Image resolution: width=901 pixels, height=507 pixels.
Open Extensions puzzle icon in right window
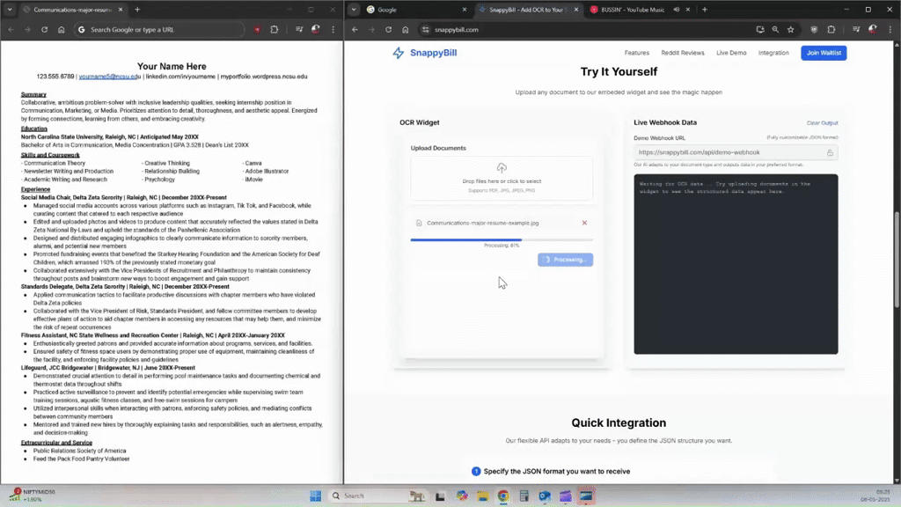tap(831, 30)
